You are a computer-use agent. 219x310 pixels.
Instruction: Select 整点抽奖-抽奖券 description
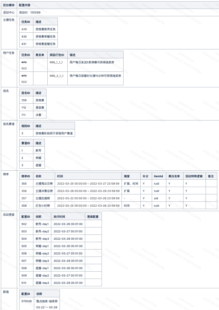coord(47,301)
